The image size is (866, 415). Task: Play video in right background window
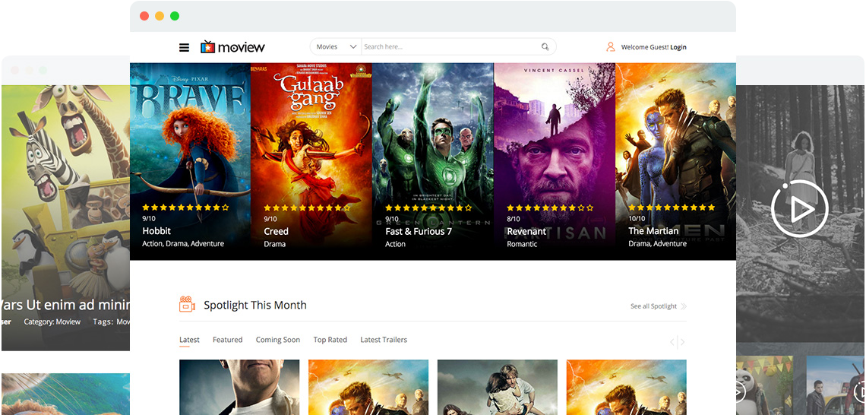pyautogui.click(x=799, y=209)
